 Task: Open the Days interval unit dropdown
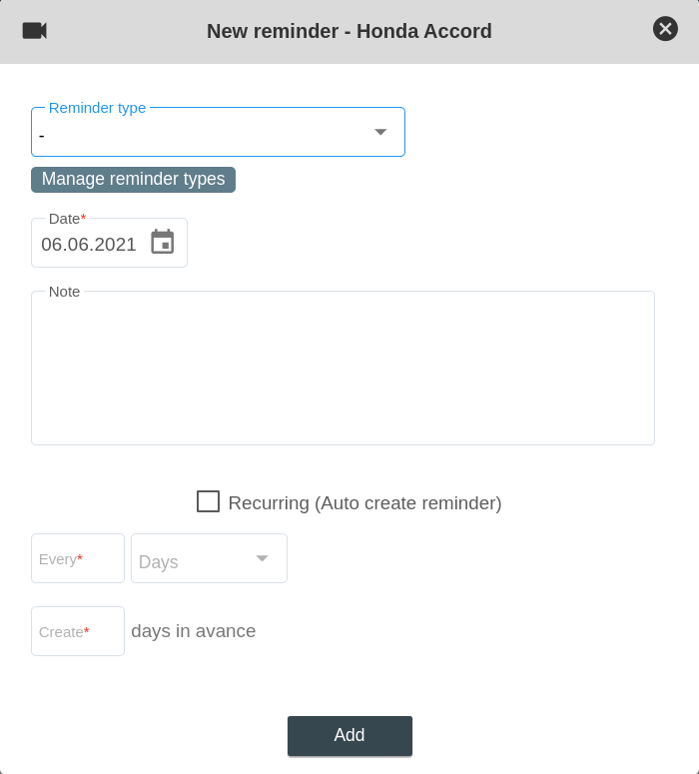195,559
